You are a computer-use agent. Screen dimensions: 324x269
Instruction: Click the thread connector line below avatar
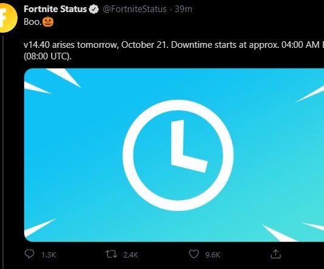tap(3, 152)
